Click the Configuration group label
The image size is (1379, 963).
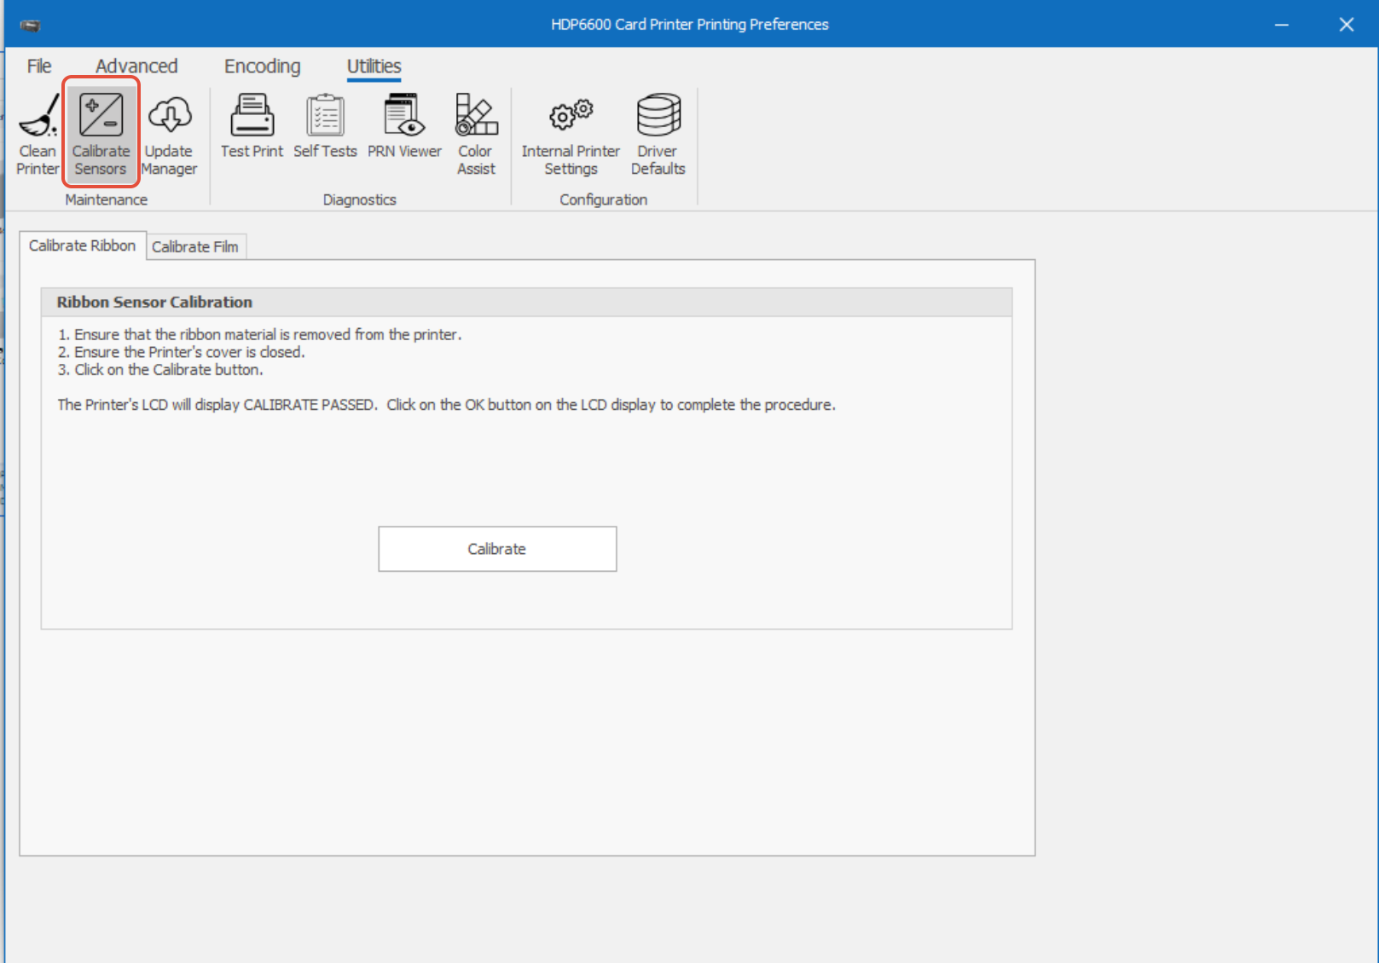pos(604,199)
